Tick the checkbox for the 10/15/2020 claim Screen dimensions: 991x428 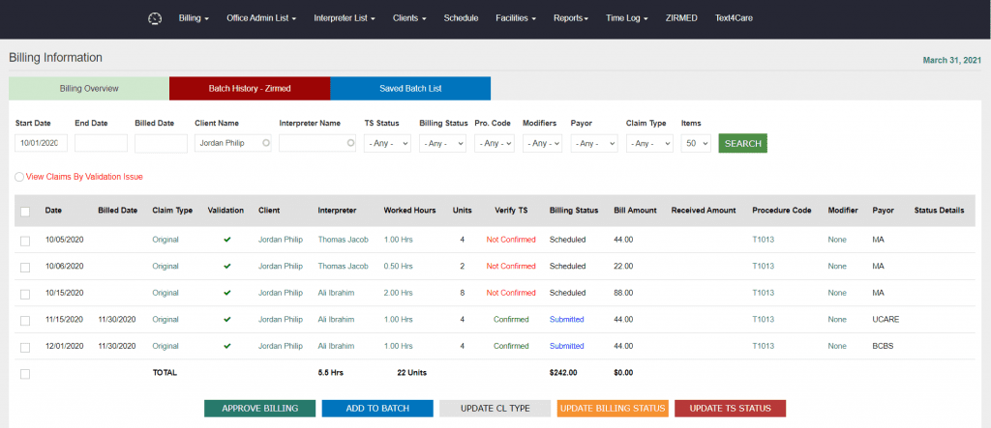(25, 293)
